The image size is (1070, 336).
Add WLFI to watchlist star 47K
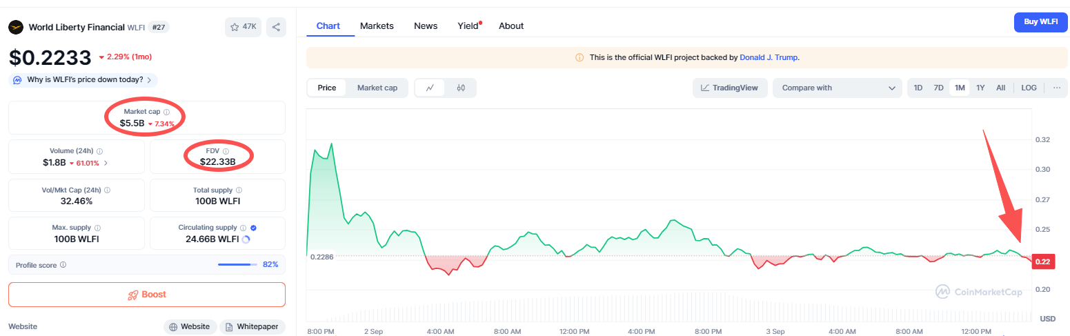[x=243, y=27]
